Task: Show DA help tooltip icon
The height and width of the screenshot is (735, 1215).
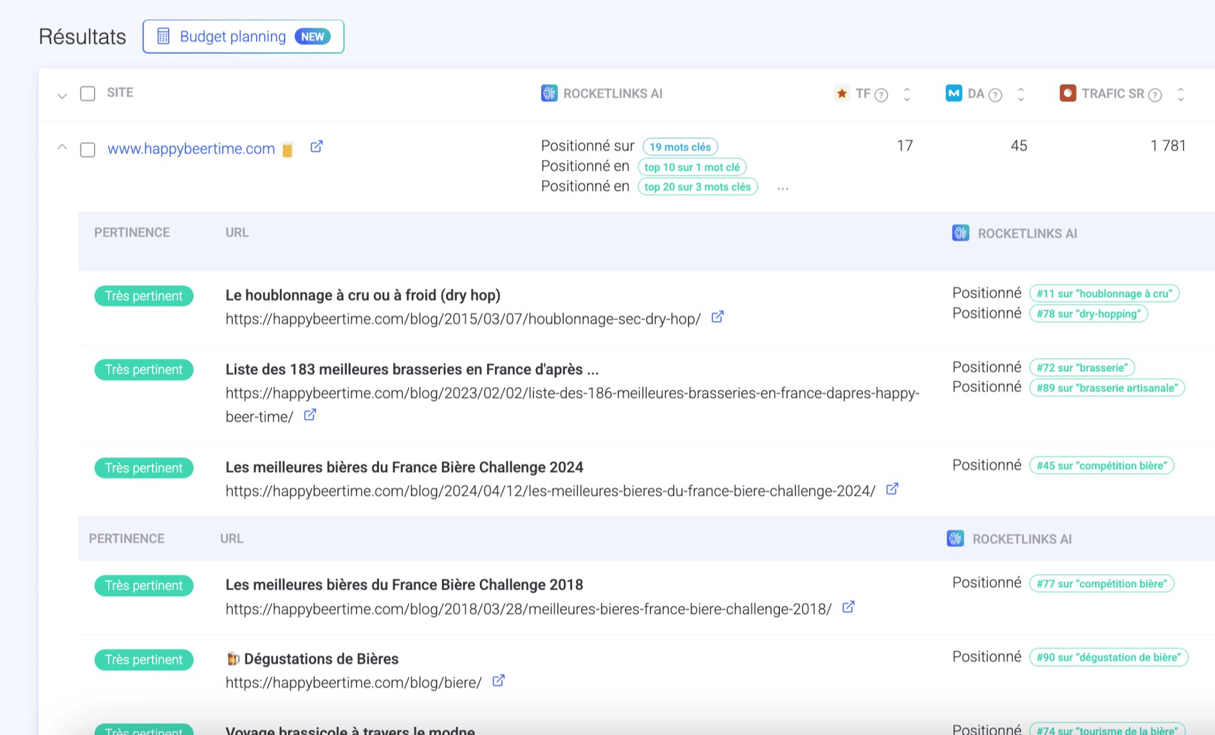Action: (995, 95)
